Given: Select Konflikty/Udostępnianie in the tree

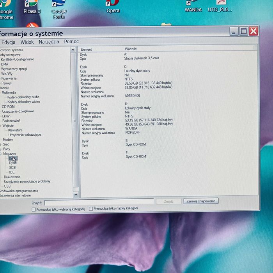Looking at the screenshot, I should [x=18, y=59].
